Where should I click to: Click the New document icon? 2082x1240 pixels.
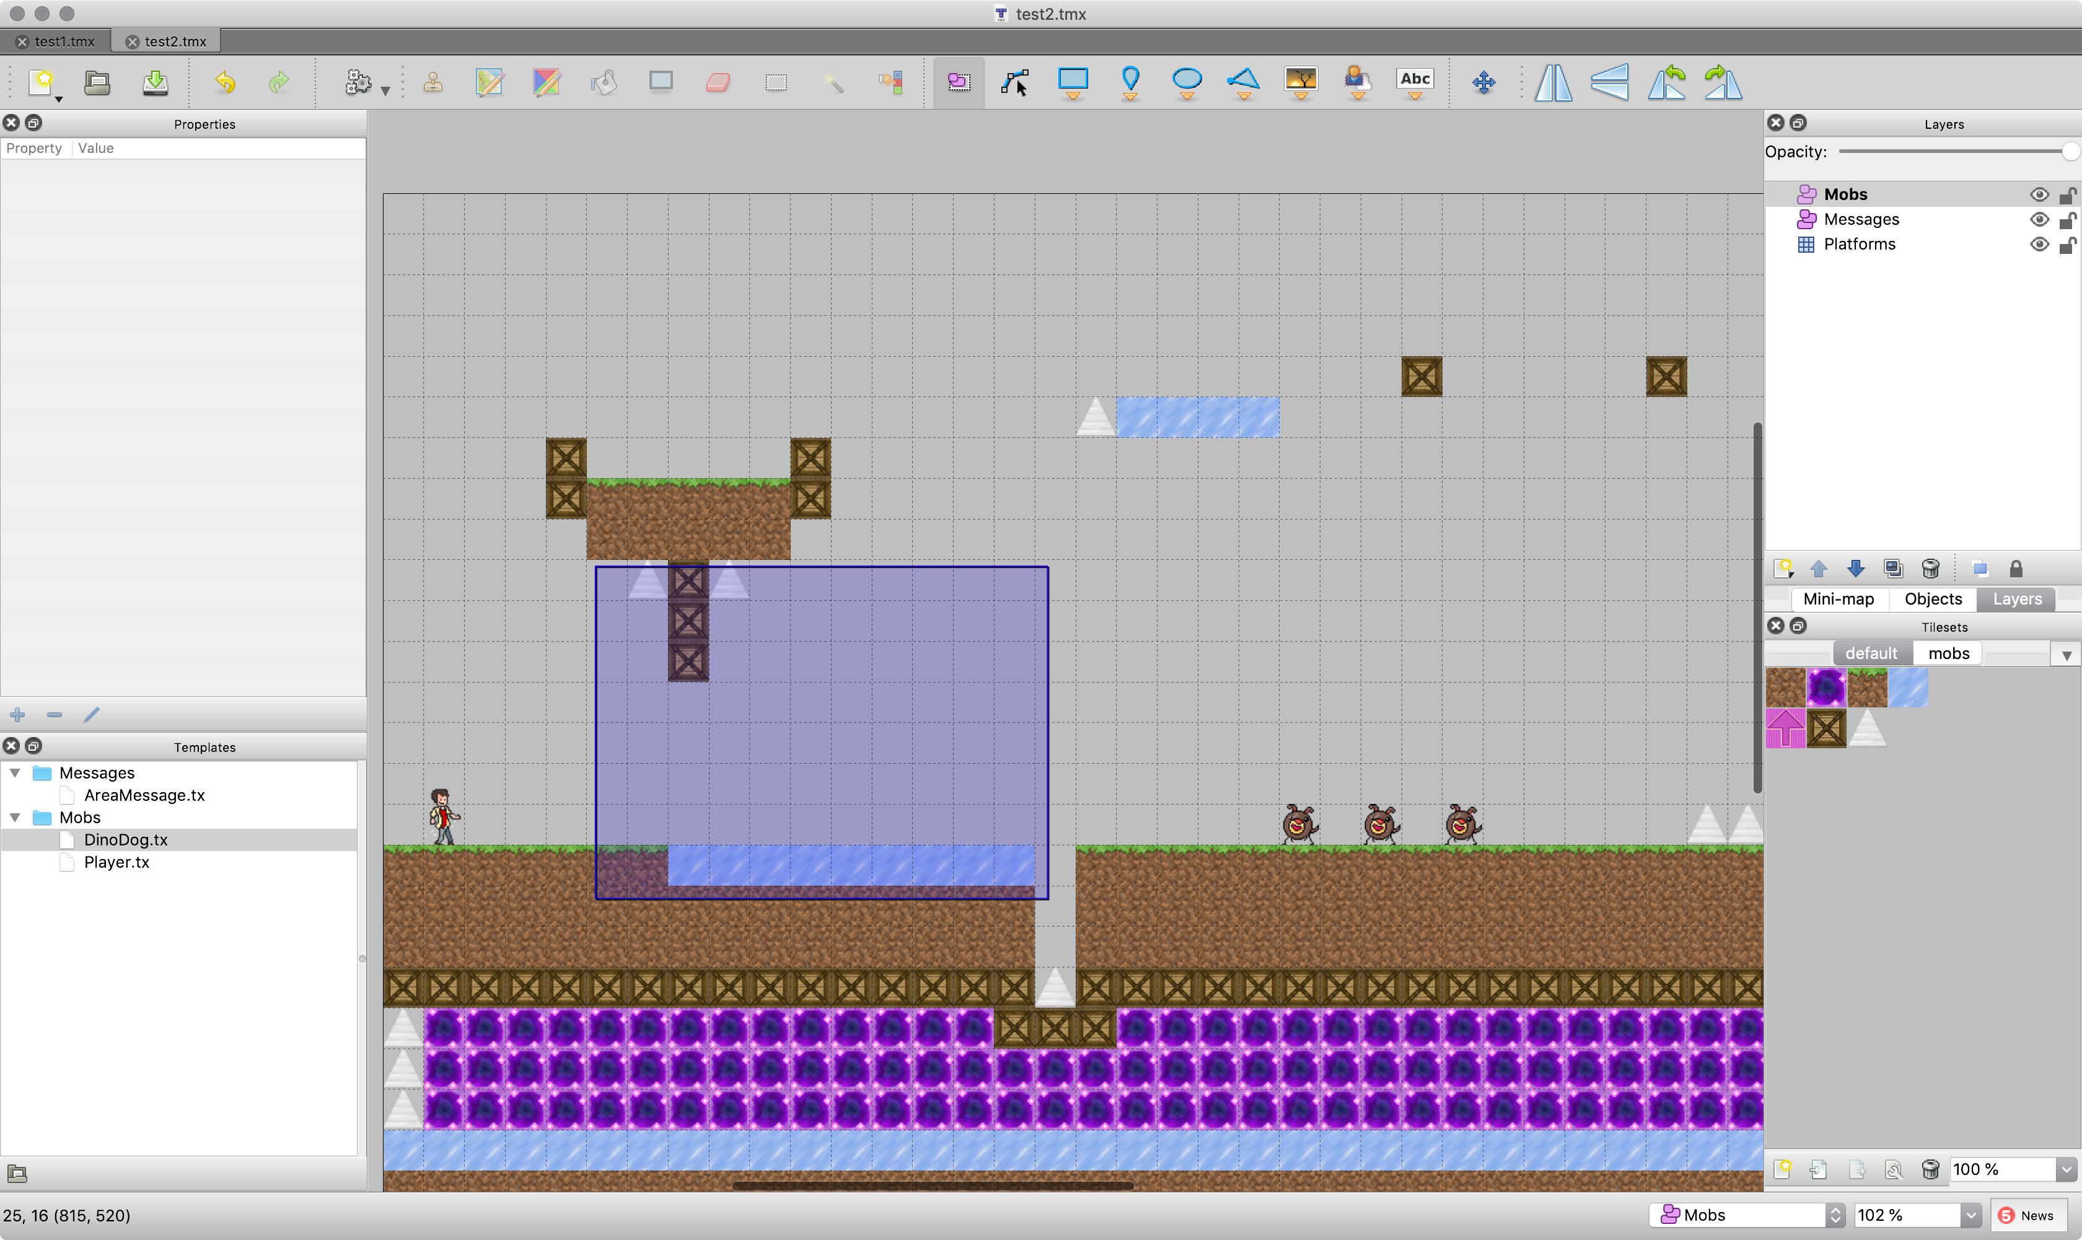(42, 82)
